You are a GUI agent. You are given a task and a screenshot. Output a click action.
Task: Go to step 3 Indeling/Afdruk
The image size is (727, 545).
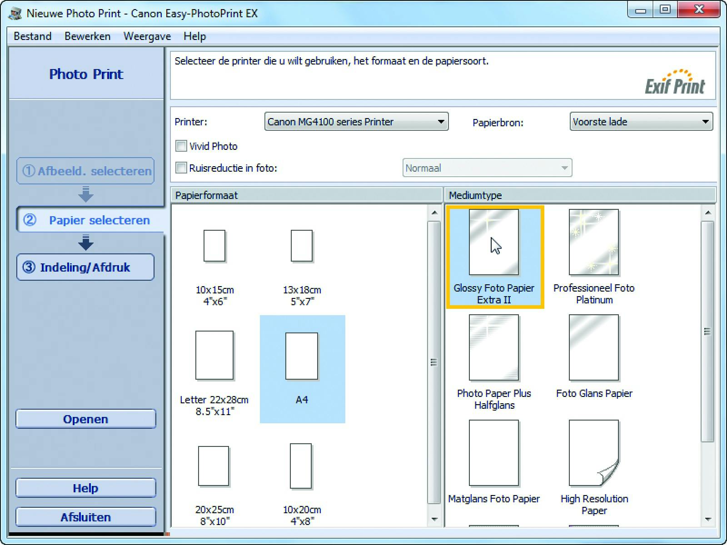85,267
